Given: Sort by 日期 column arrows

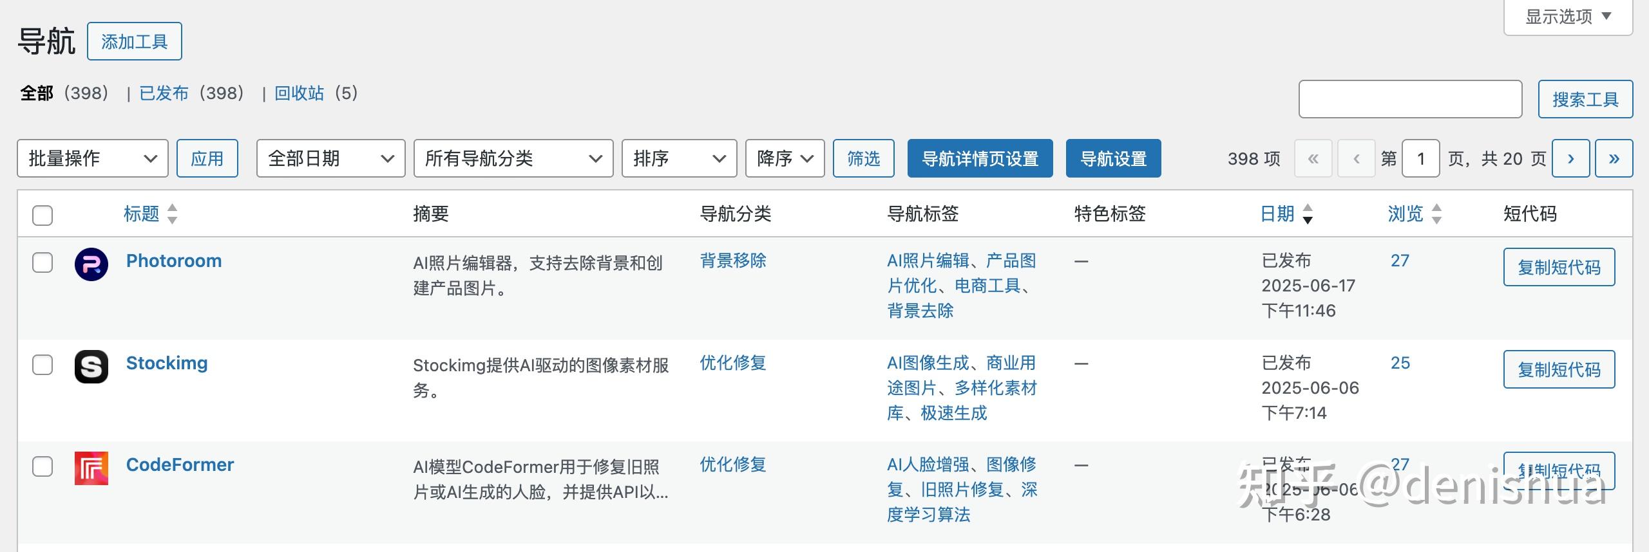Looking at the screenshot, I should pyautogui.click(x=1307, y=214).
